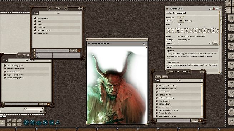Click the Hit Points value box
Image resolution: width=234 pixels, height=131 pixels.
pyautogui.click(x=181, y=21)
